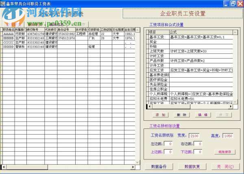Click 删除 under the salary formula list
The width and height of the screenshot is (244, 174).
click(182, 115)
